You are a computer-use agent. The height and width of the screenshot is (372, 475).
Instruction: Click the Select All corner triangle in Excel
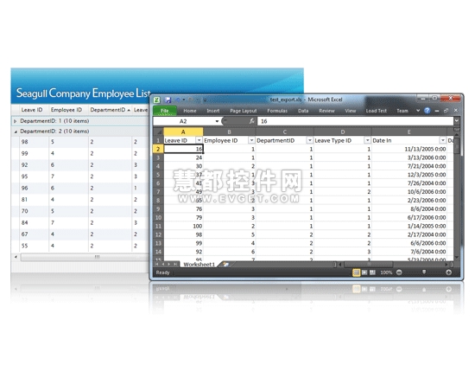click(159, 132)
